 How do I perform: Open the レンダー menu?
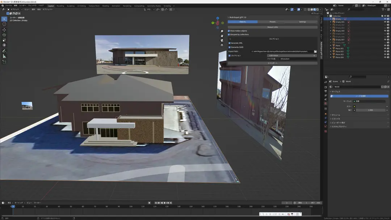22,5
